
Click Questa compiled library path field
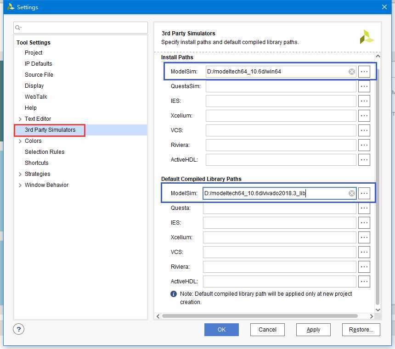coord(280,208)
